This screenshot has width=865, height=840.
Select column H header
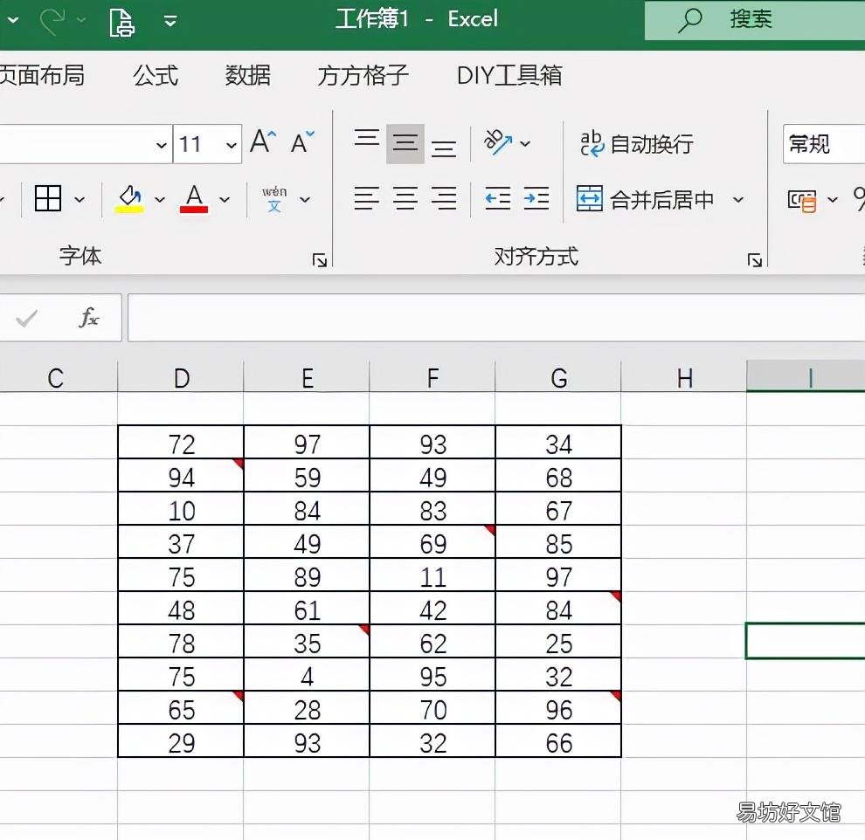coord(684,377)
